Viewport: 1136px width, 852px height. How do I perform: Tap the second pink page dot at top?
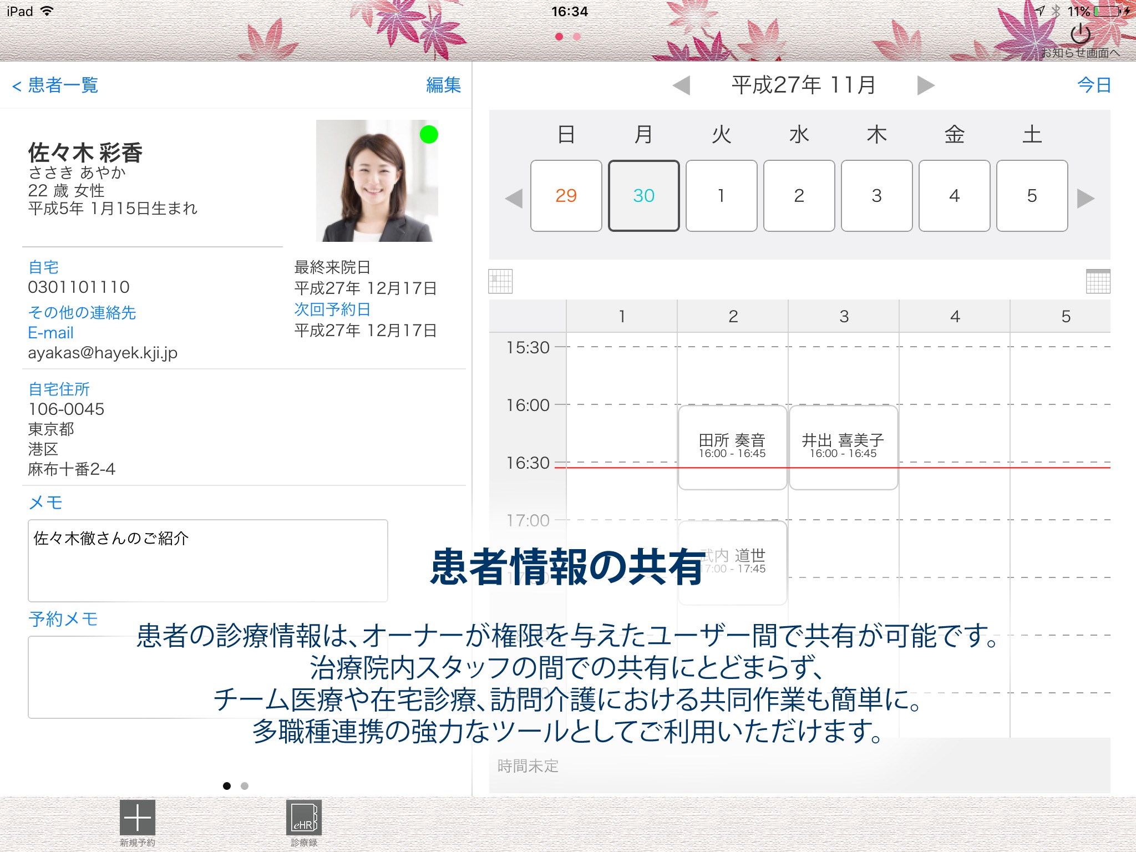[x=577, y=37]
